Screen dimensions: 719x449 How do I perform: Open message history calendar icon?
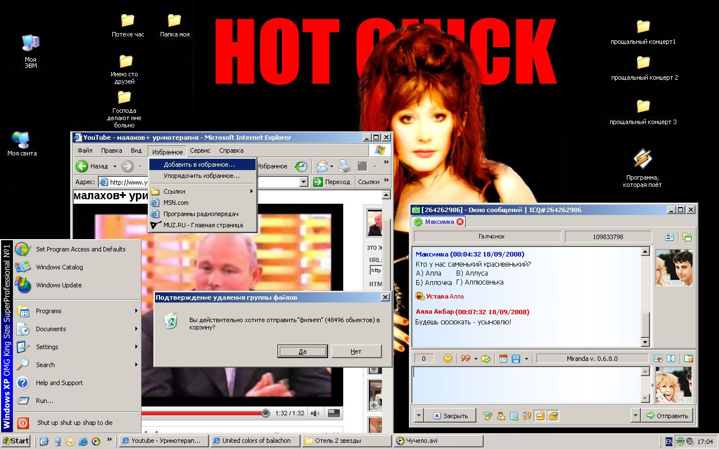503,359
